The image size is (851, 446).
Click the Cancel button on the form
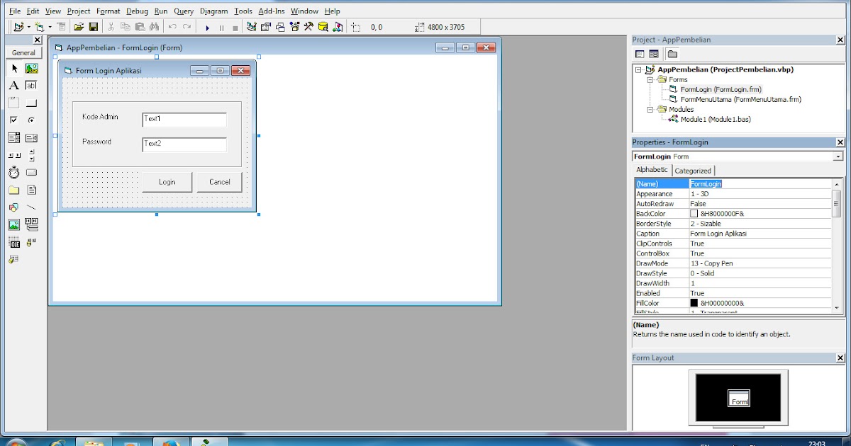(x=220, y=182)
